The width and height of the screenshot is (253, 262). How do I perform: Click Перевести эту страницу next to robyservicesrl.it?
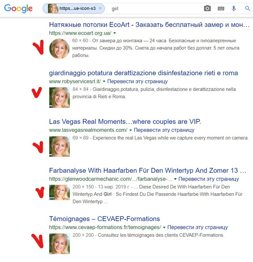pyautogui.click(x=137, y=81)
